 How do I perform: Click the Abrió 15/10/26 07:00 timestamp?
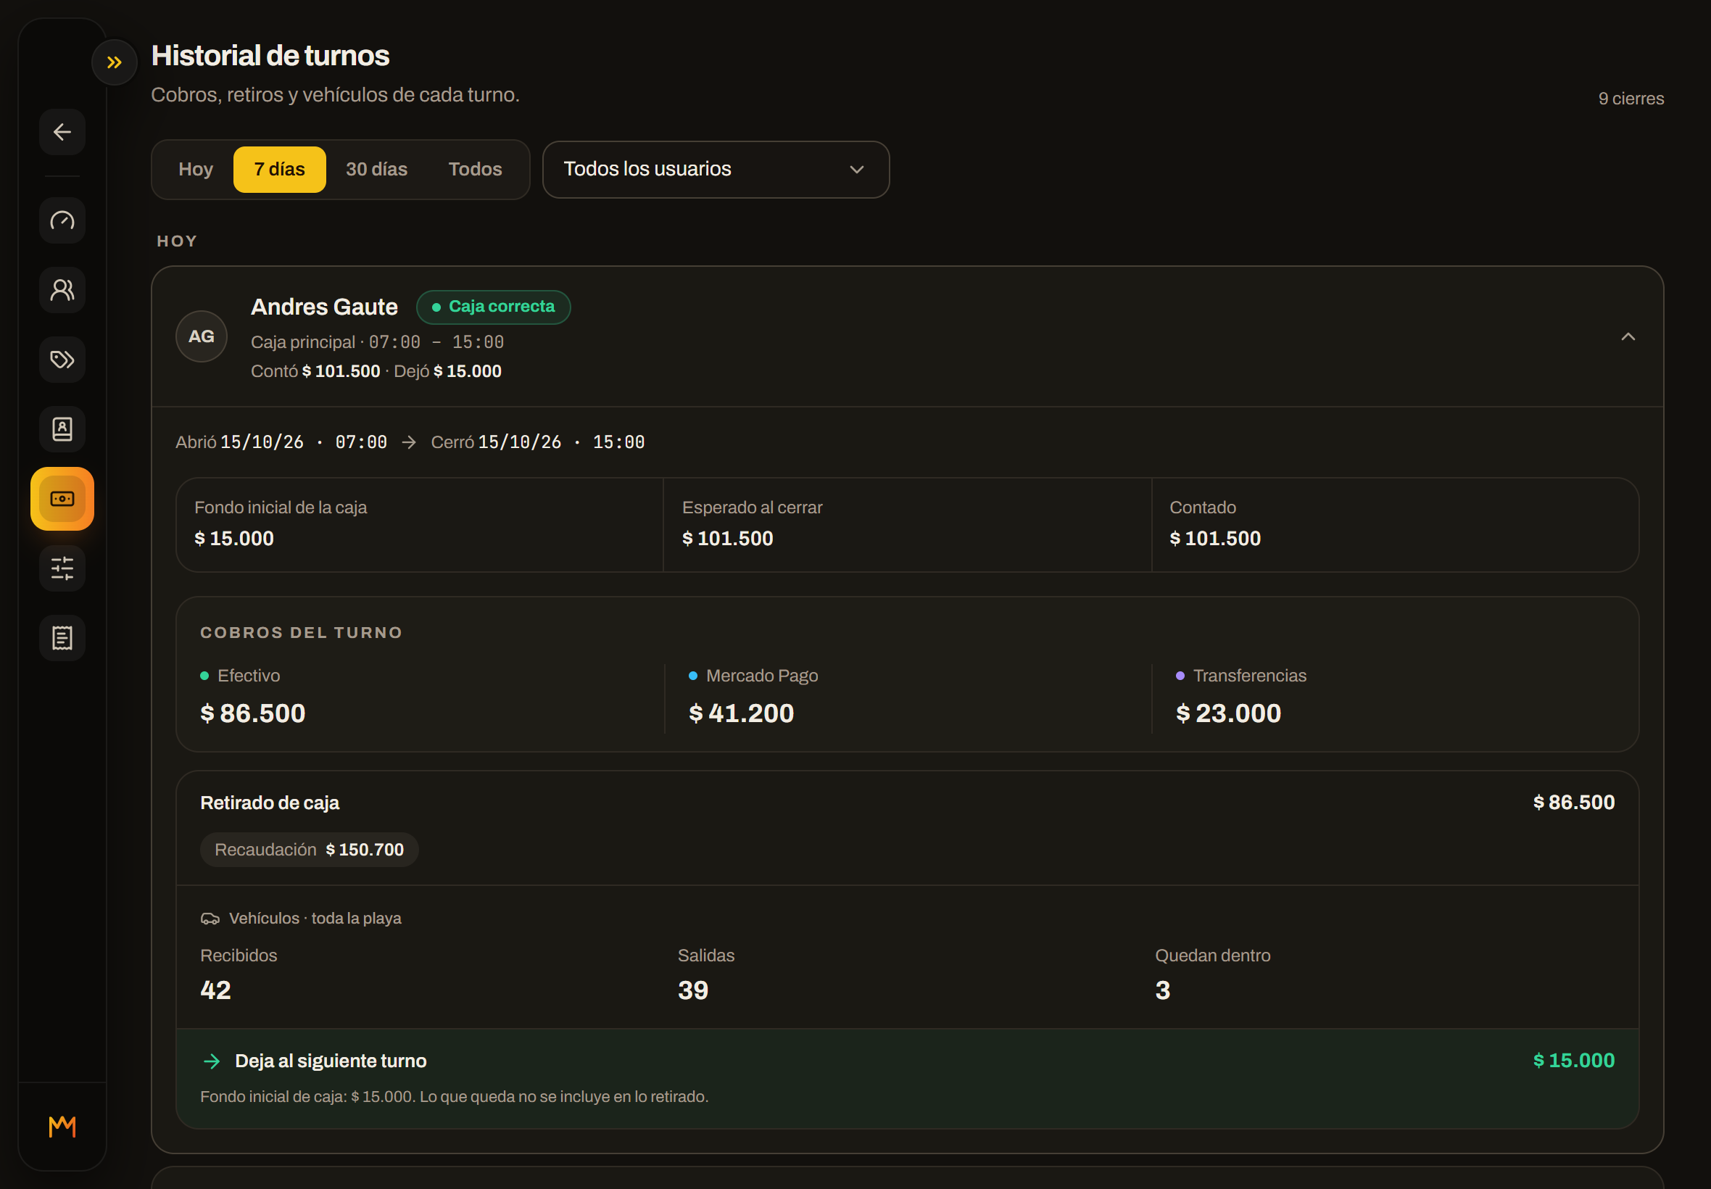tap(281, 442)
